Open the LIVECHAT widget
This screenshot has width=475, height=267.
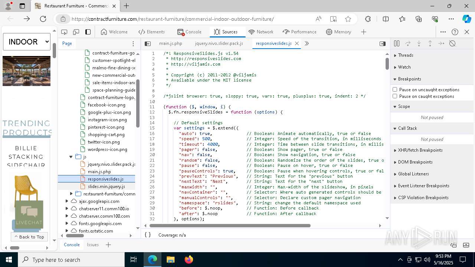(x=29, y=214)
